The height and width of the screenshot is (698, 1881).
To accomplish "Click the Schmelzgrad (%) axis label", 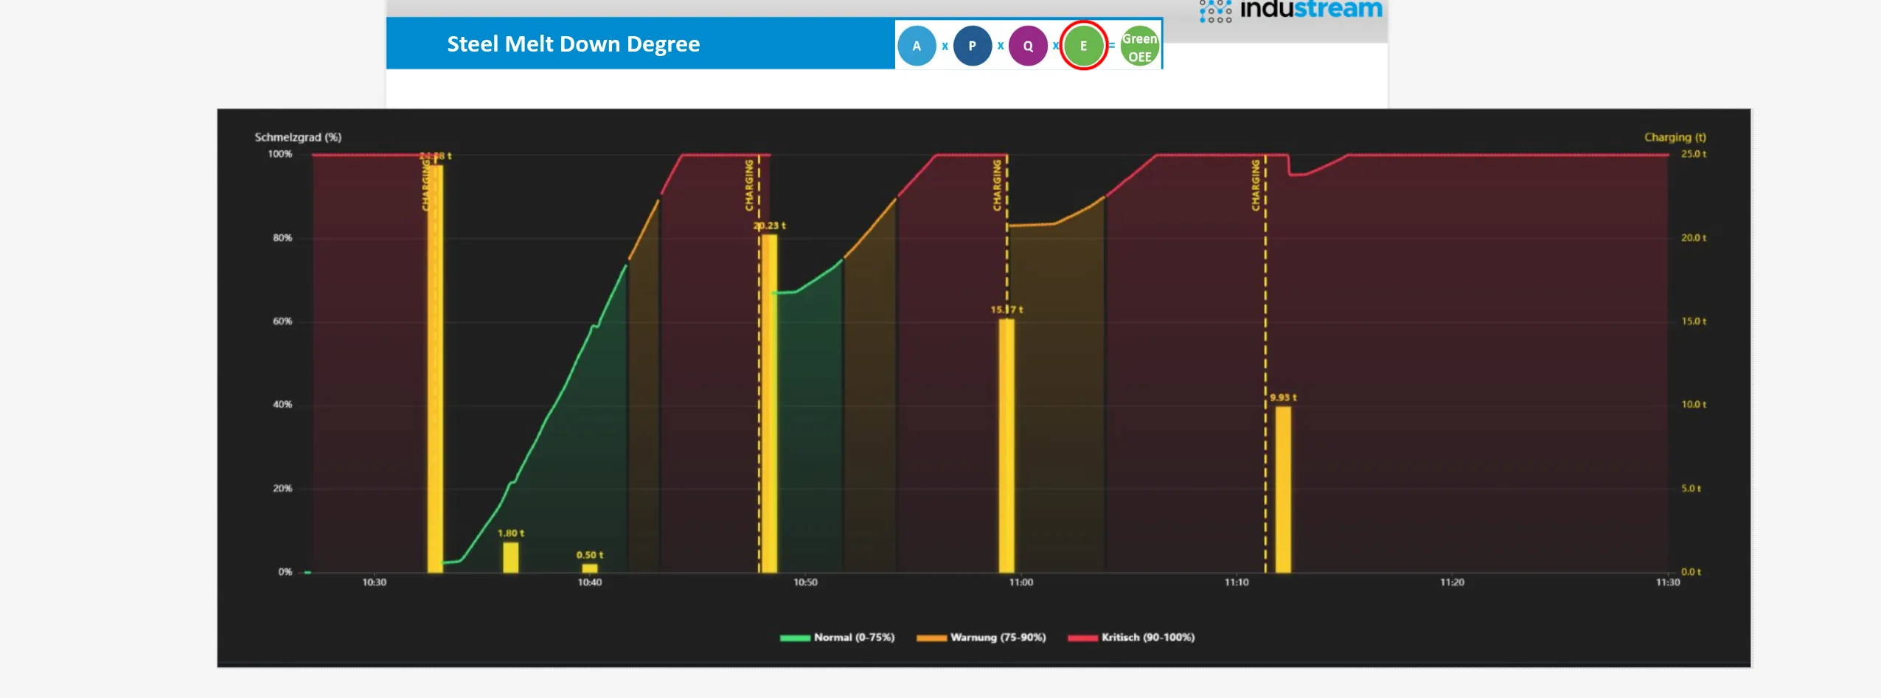I will click(298, 137).
